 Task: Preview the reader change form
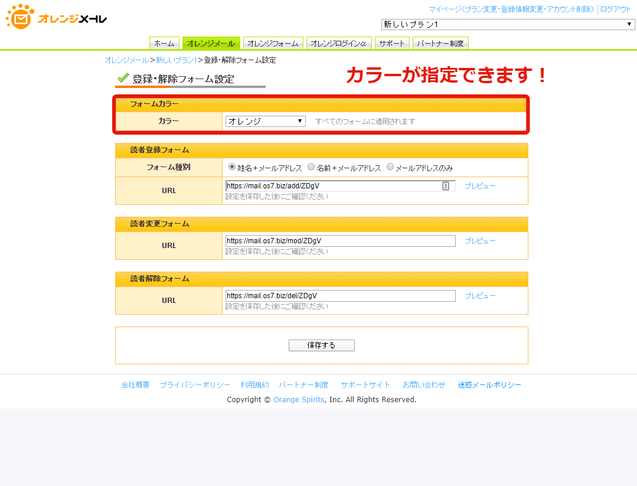click(x=480, y=240)
